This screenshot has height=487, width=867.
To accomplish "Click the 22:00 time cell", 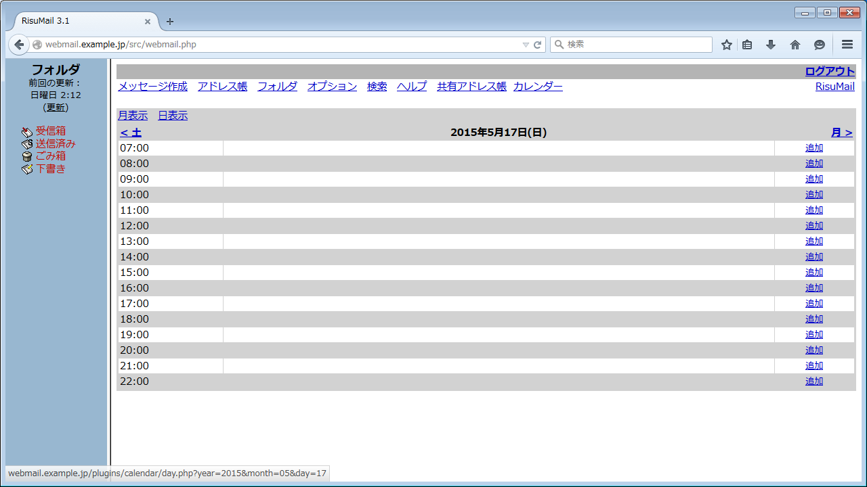I will [171, 381].
